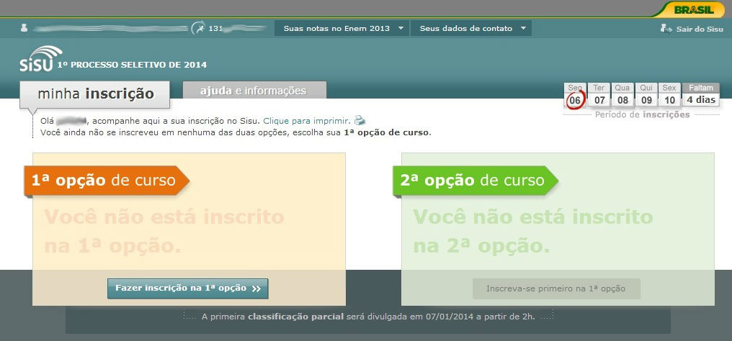This screenshot has width=732, height=341.
Task: Click the Sex 10 calendar day
Action: point(670,95)
